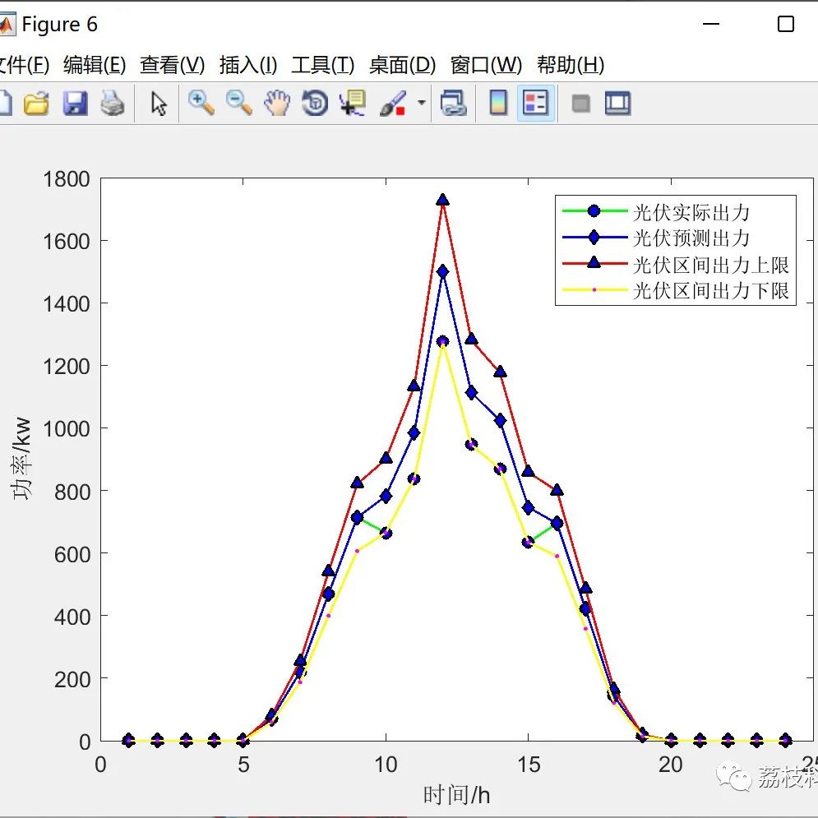The width and height of the screenshot is (818, 818).
Task: Select legend entry 光伏预测出力
Action: 691,238
